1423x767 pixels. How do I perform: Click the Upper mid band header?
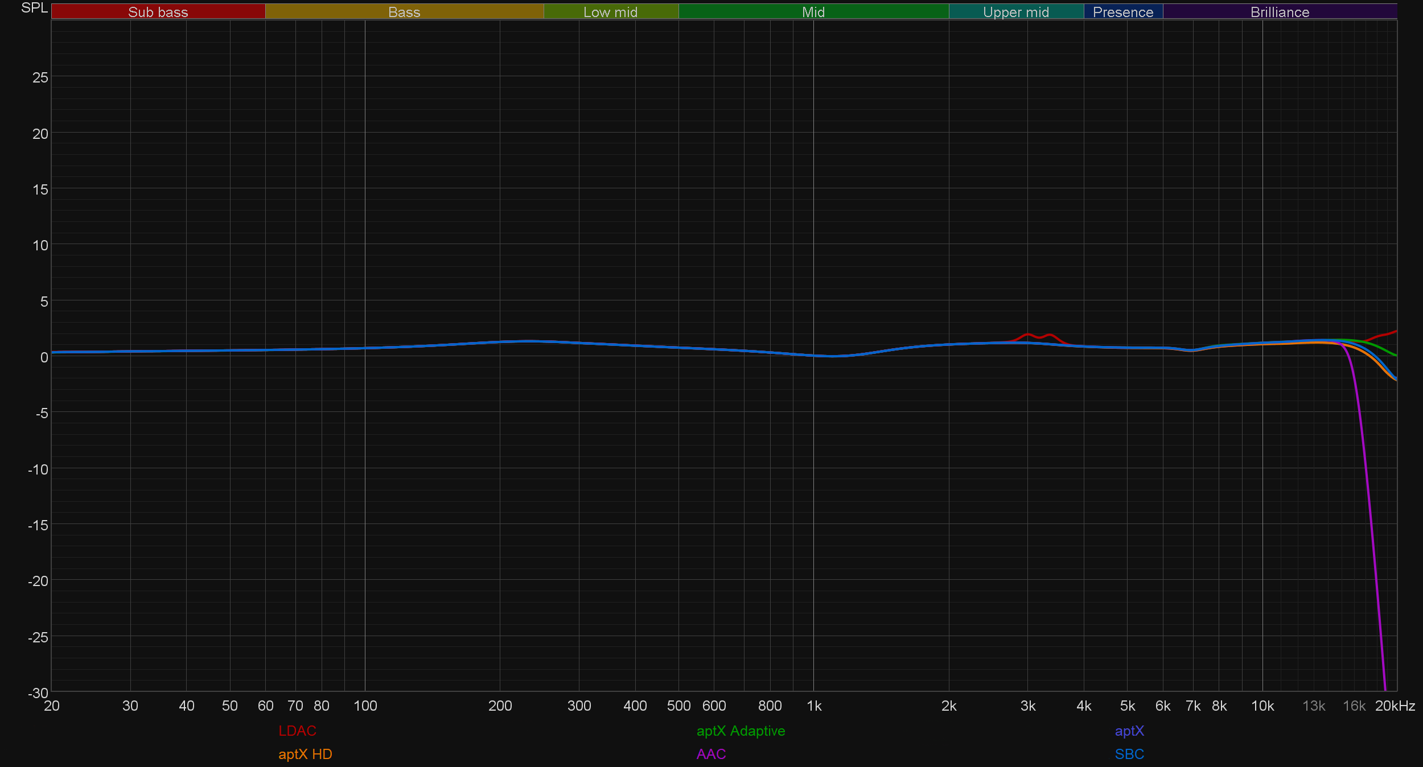(1015, 12)
